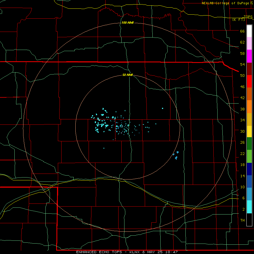Click the medium blue 14 kft swatch
Viewport: 254px width, 254px height.
[x=249, y=181]
